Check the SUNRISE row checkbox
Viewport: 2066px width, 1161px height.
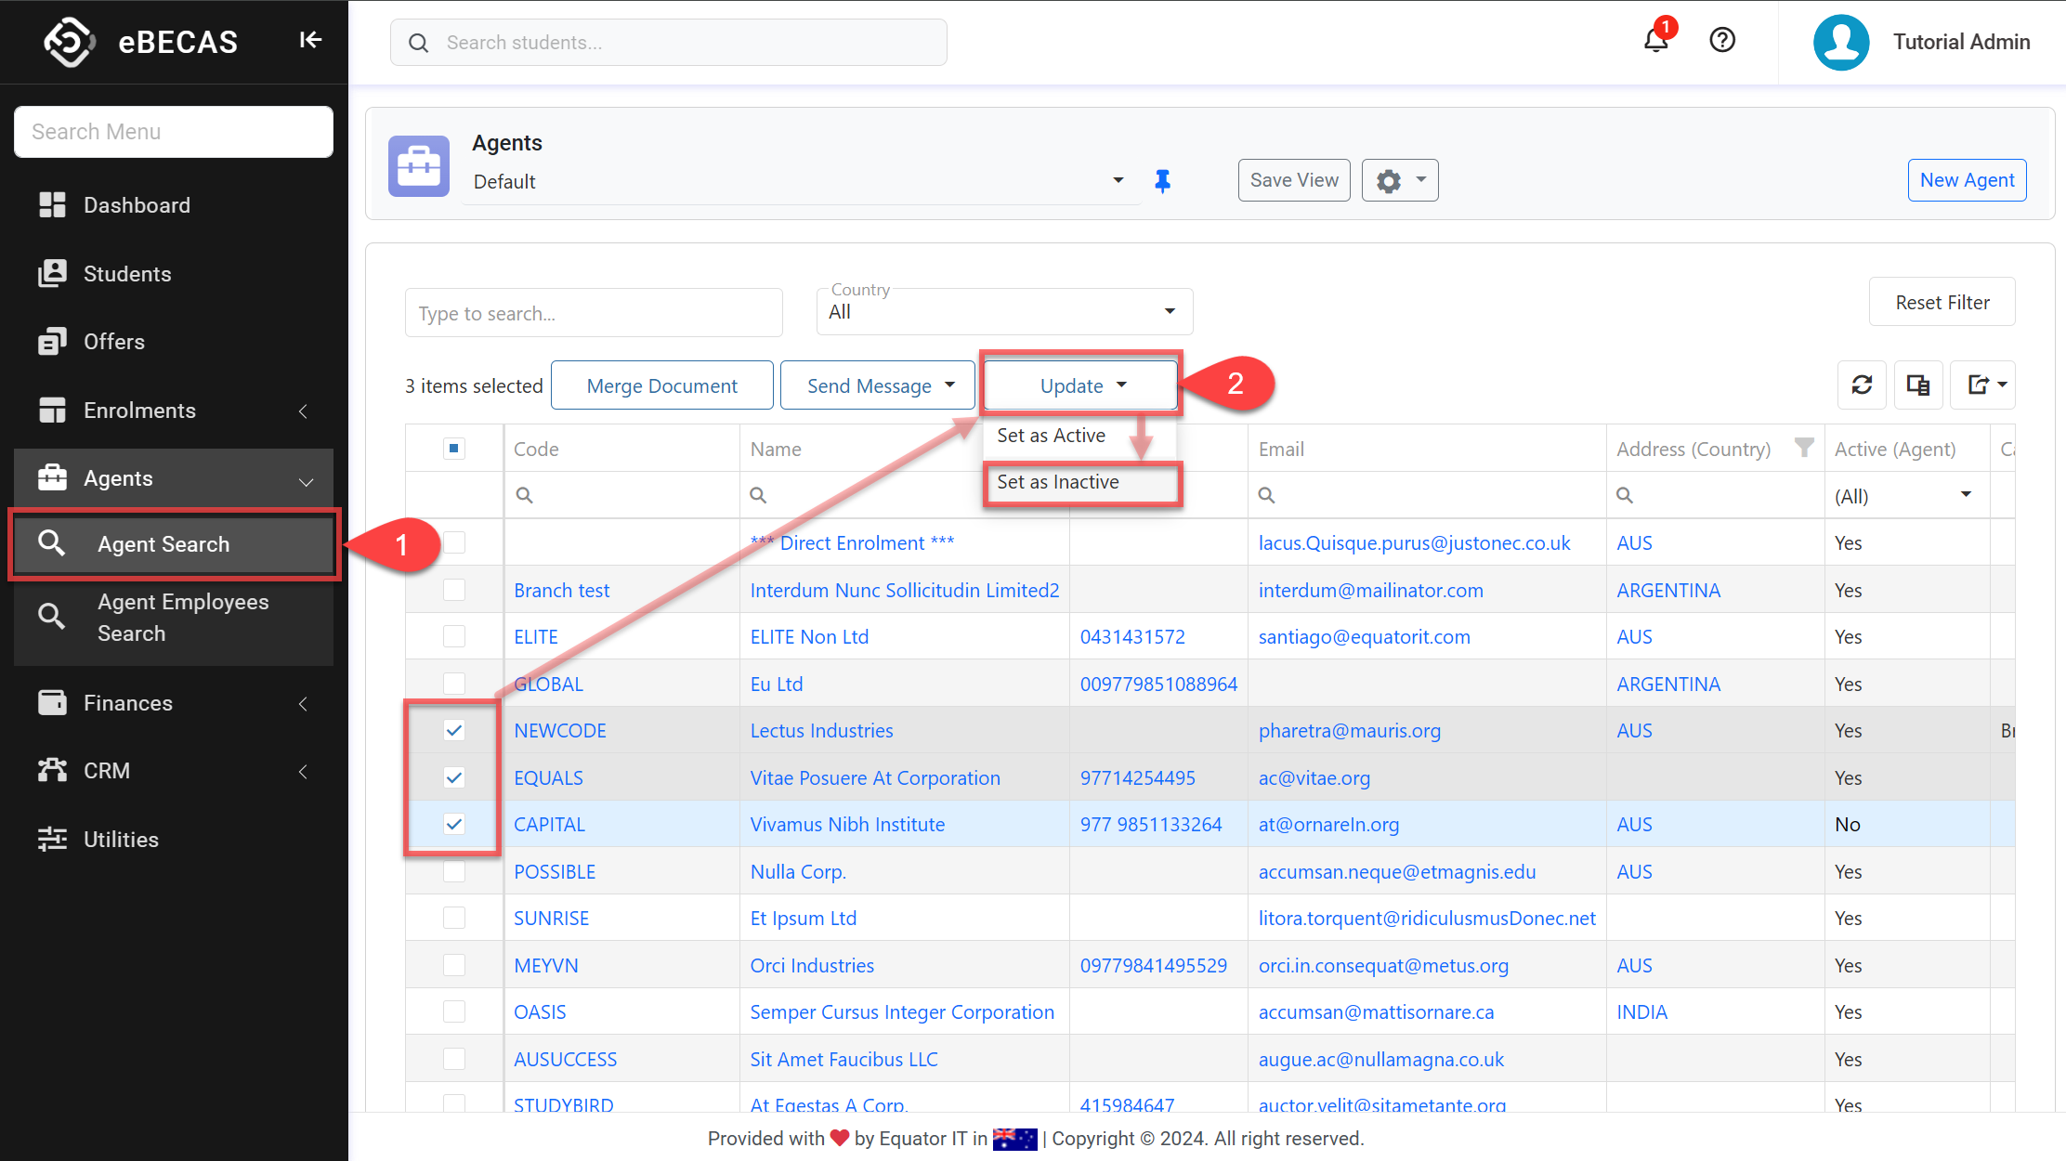point(454,918)
